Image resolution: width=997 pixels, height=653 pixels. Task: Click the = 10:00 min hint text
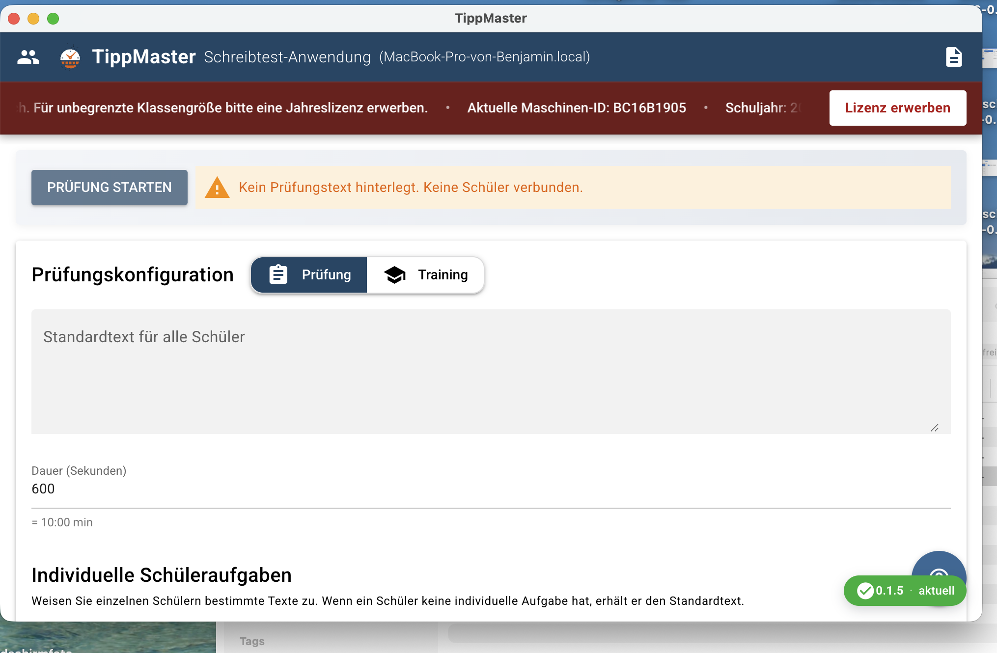[x=62, y=522]
